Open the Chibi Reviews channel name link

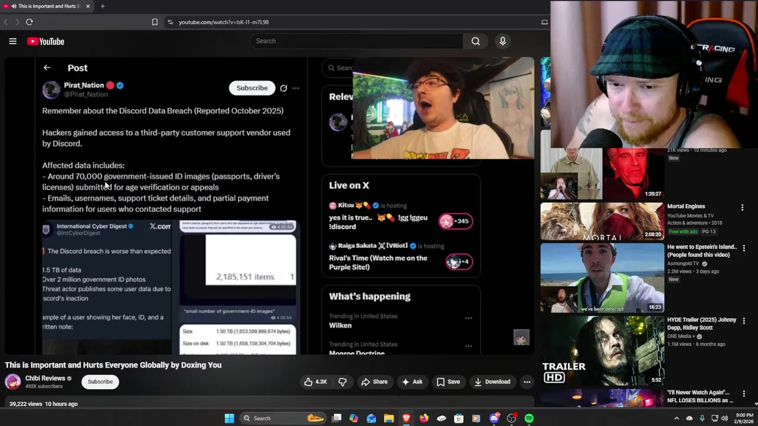point(45,378)
